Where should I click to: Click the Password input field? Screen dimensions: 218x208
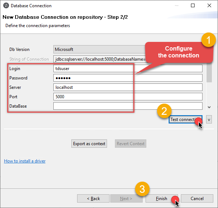(128, 78)
